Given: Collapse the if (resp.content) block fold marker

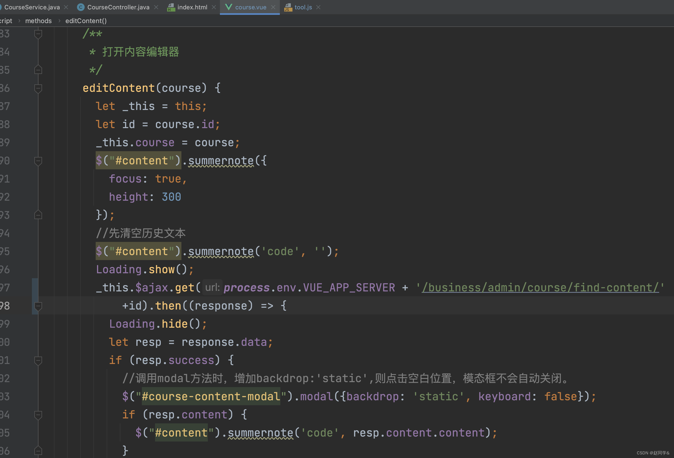Looking at the screenshot, I should (x=38, y=415).
